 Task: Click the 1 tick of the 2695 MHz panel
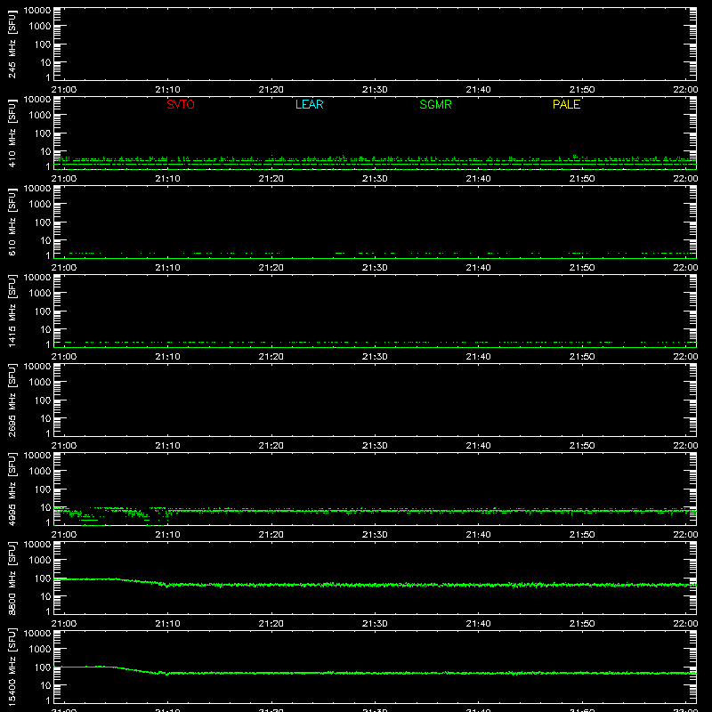[48, 433]
